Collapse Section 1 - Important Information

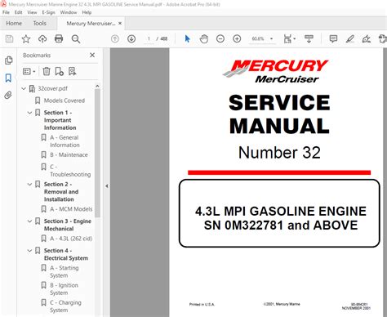click(x=29, y=113)
